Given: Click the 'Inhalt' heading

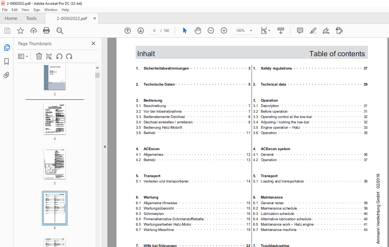Looking at the screenshot, I should click(146, 54).
